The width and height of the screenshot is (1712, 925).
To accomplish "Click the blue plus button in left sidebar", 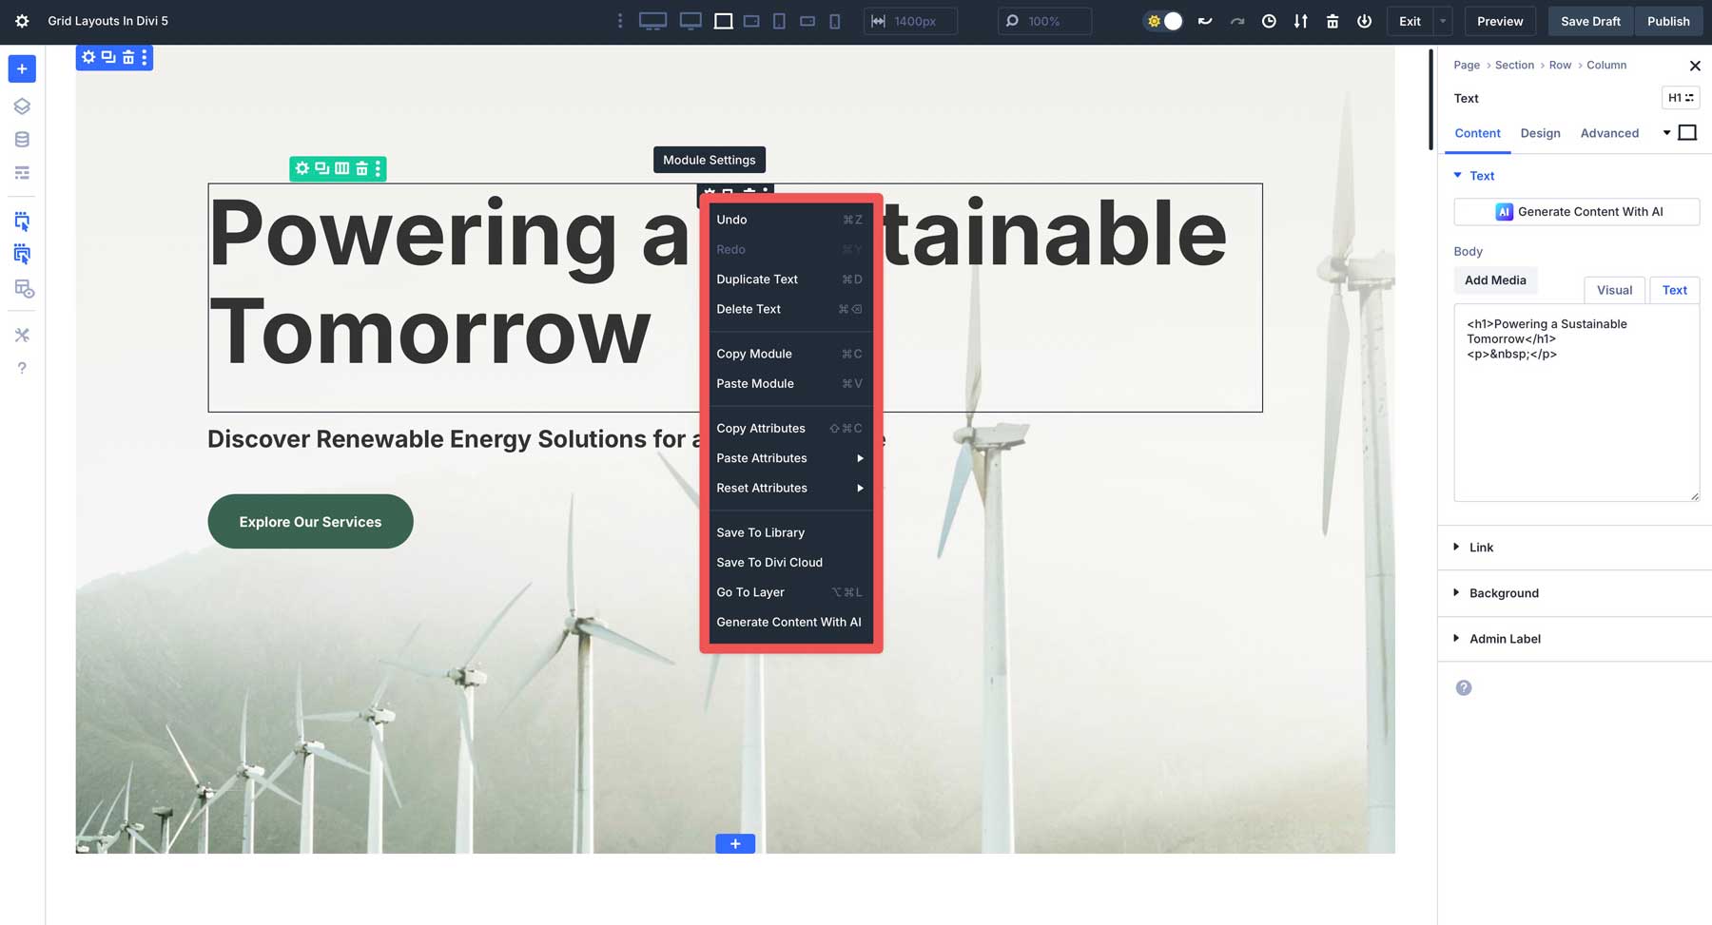I will click(x=22, y=68).
